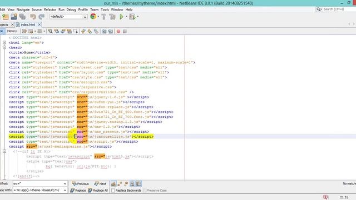This screenshot has height=200, width=356.
Task: Toggle Whole Words in find bar
Action: (120, 183)
